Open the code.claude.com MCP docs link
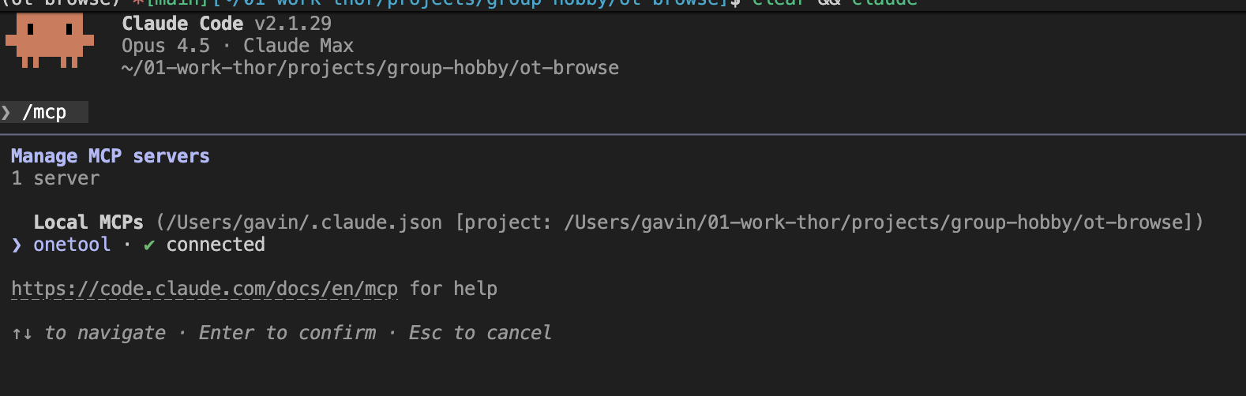The image size is (1246, 396). (x=205, y=289)
